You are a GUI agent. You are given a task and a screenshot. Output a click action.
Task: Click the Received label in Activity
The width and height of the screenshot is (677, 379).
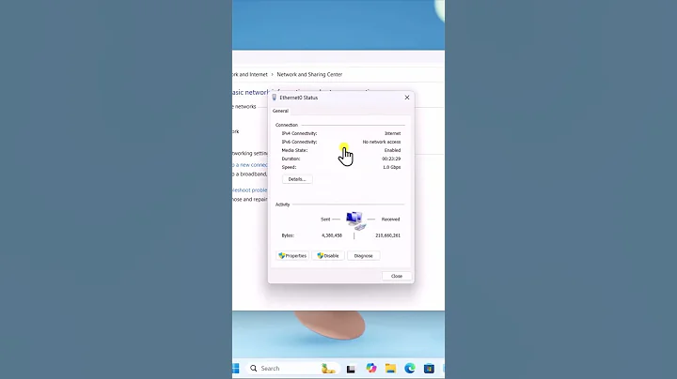tap(391, 220)
